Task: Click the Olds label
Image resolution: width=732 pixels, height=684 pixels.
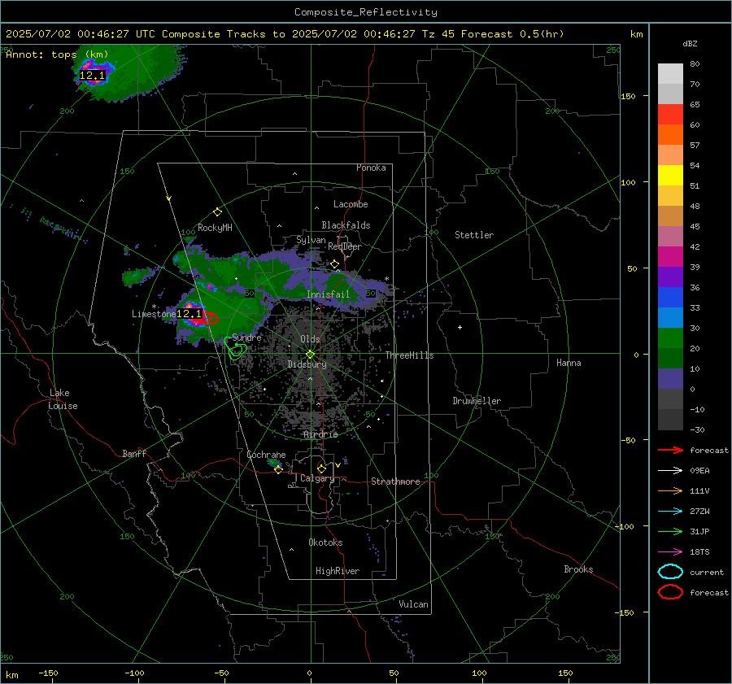Action: click(310, 339)
